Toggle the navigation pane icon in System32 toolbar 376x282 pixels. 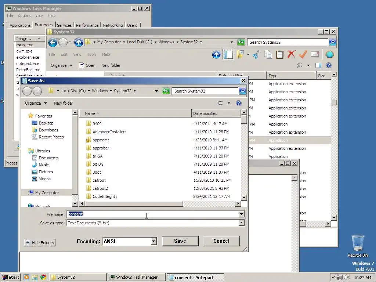point(228,55)
